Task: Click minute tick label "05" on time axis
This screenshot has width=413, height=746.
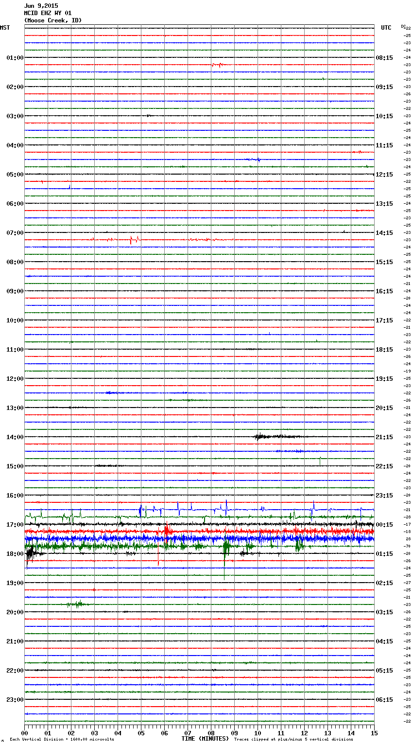Action: point(141,733)
